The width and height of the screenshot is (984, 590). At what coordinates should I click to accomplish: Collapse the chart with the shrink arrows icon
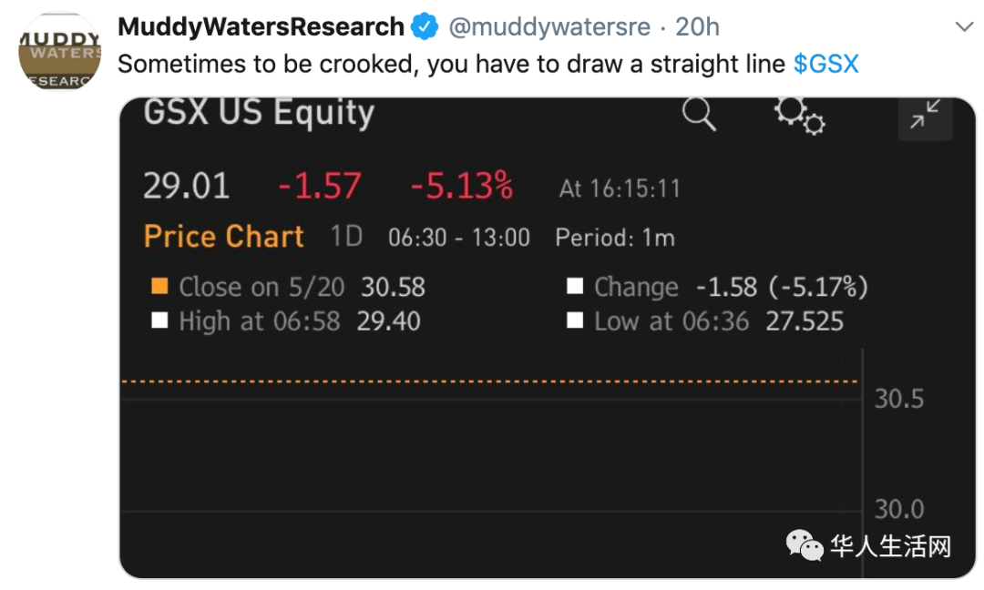[x=925, y=115]
